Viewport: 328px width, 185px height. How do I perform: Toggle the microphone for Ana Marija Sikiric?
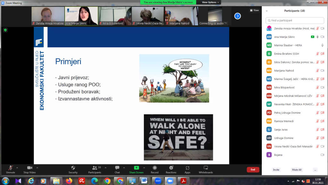click(x=317, y=37)
